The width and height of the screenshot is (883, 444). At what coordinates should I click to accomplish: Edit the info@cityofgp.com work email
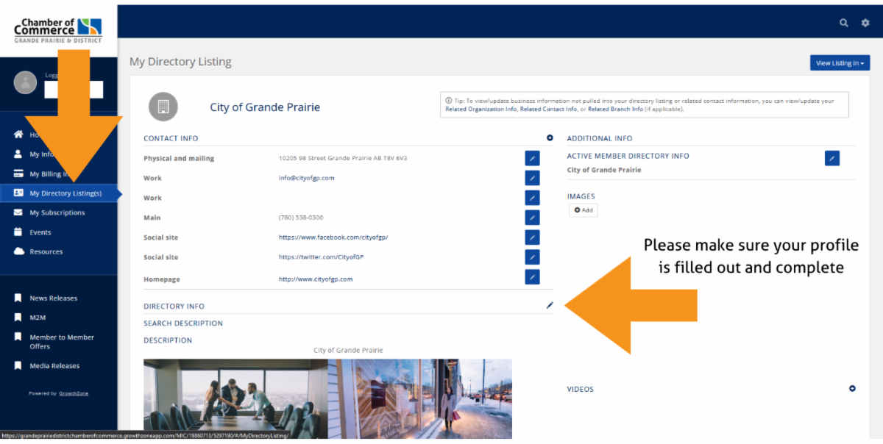pos(532,178)
